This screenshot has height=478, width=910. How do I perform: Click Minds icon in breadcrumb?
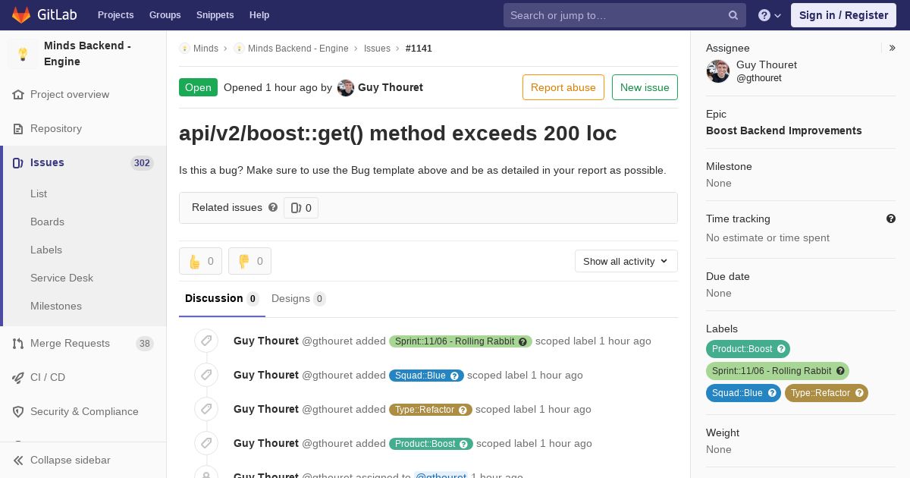184,49
